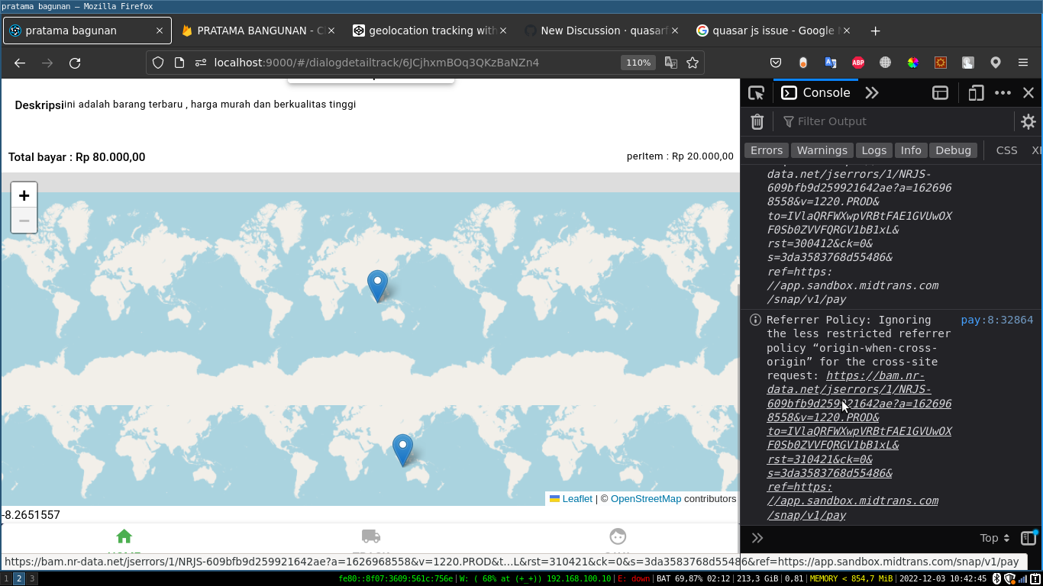Open devtools settings gear

[x=1028, y=121]
